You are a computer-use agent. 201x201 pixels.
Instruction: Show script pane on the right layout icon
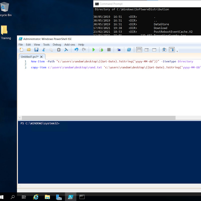pyautogui.click(x=146, y=50)
